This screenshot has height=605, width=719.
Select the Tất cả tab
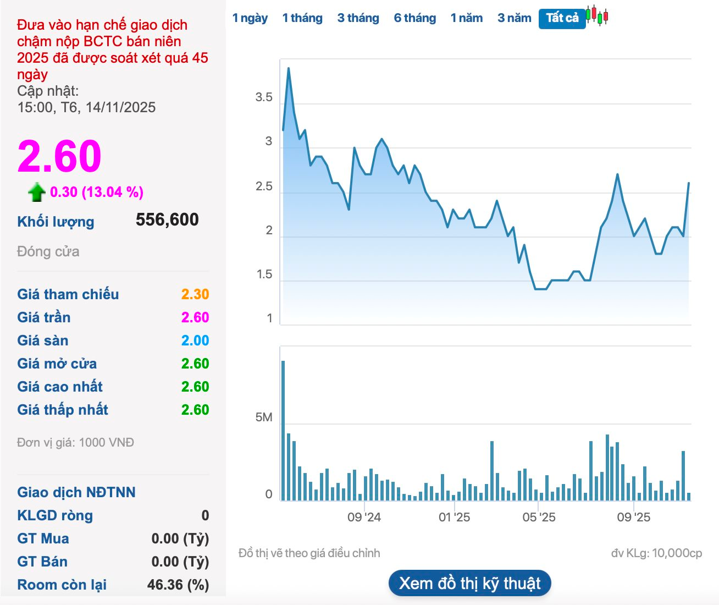click(x=562, y=18)
